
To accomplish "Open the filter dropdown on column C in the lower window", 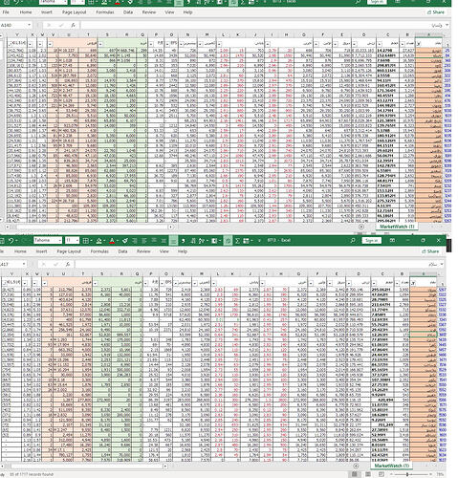I will [375, 283].
